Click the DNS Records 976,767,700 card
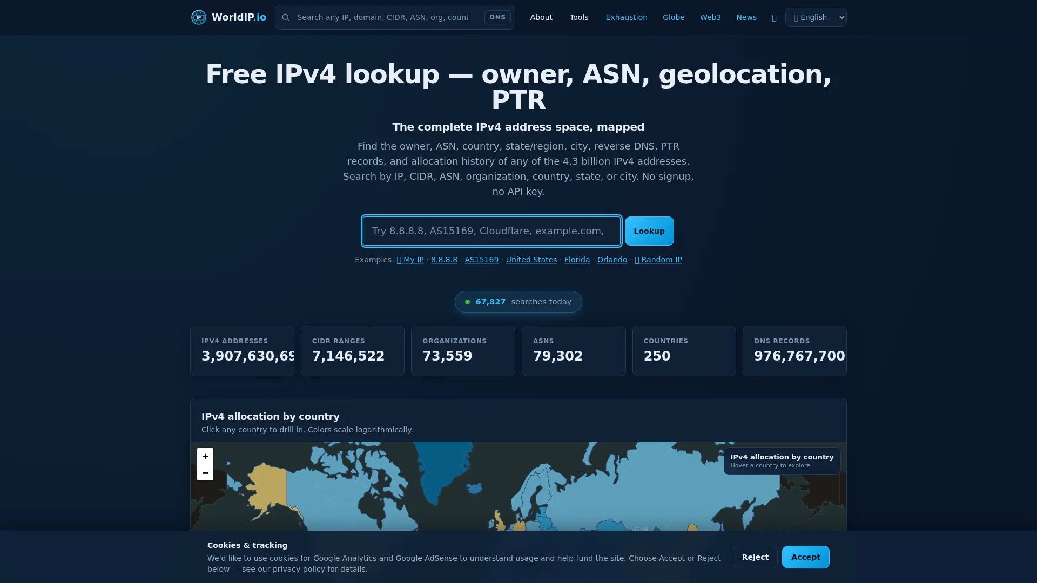This screenshot has width=1037, height=583. pos(794,351)
